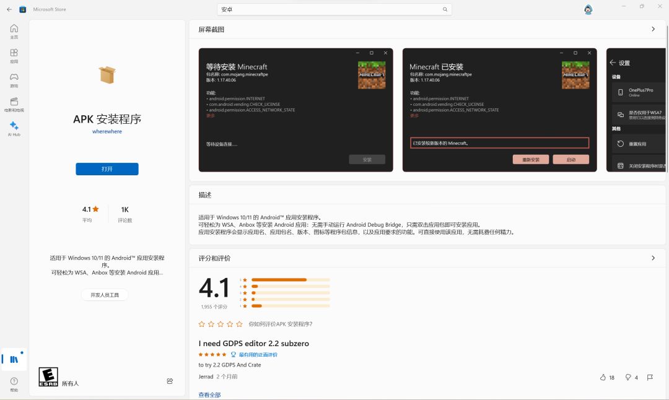
Task: Click the reviewer name Jerrad
Action: pos(206,376)
